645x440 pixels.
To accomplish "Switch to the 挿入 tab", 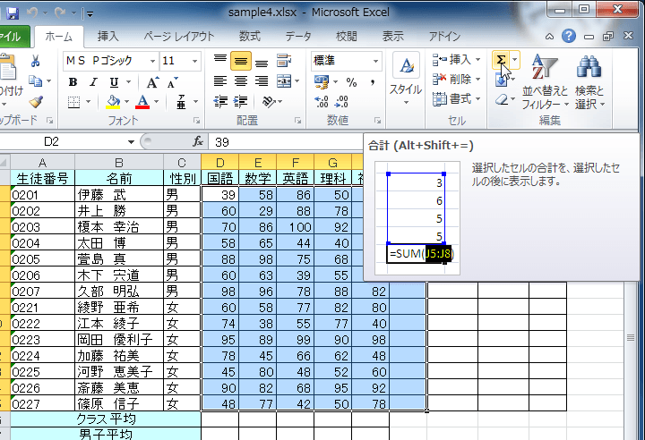I will (107, 37).
